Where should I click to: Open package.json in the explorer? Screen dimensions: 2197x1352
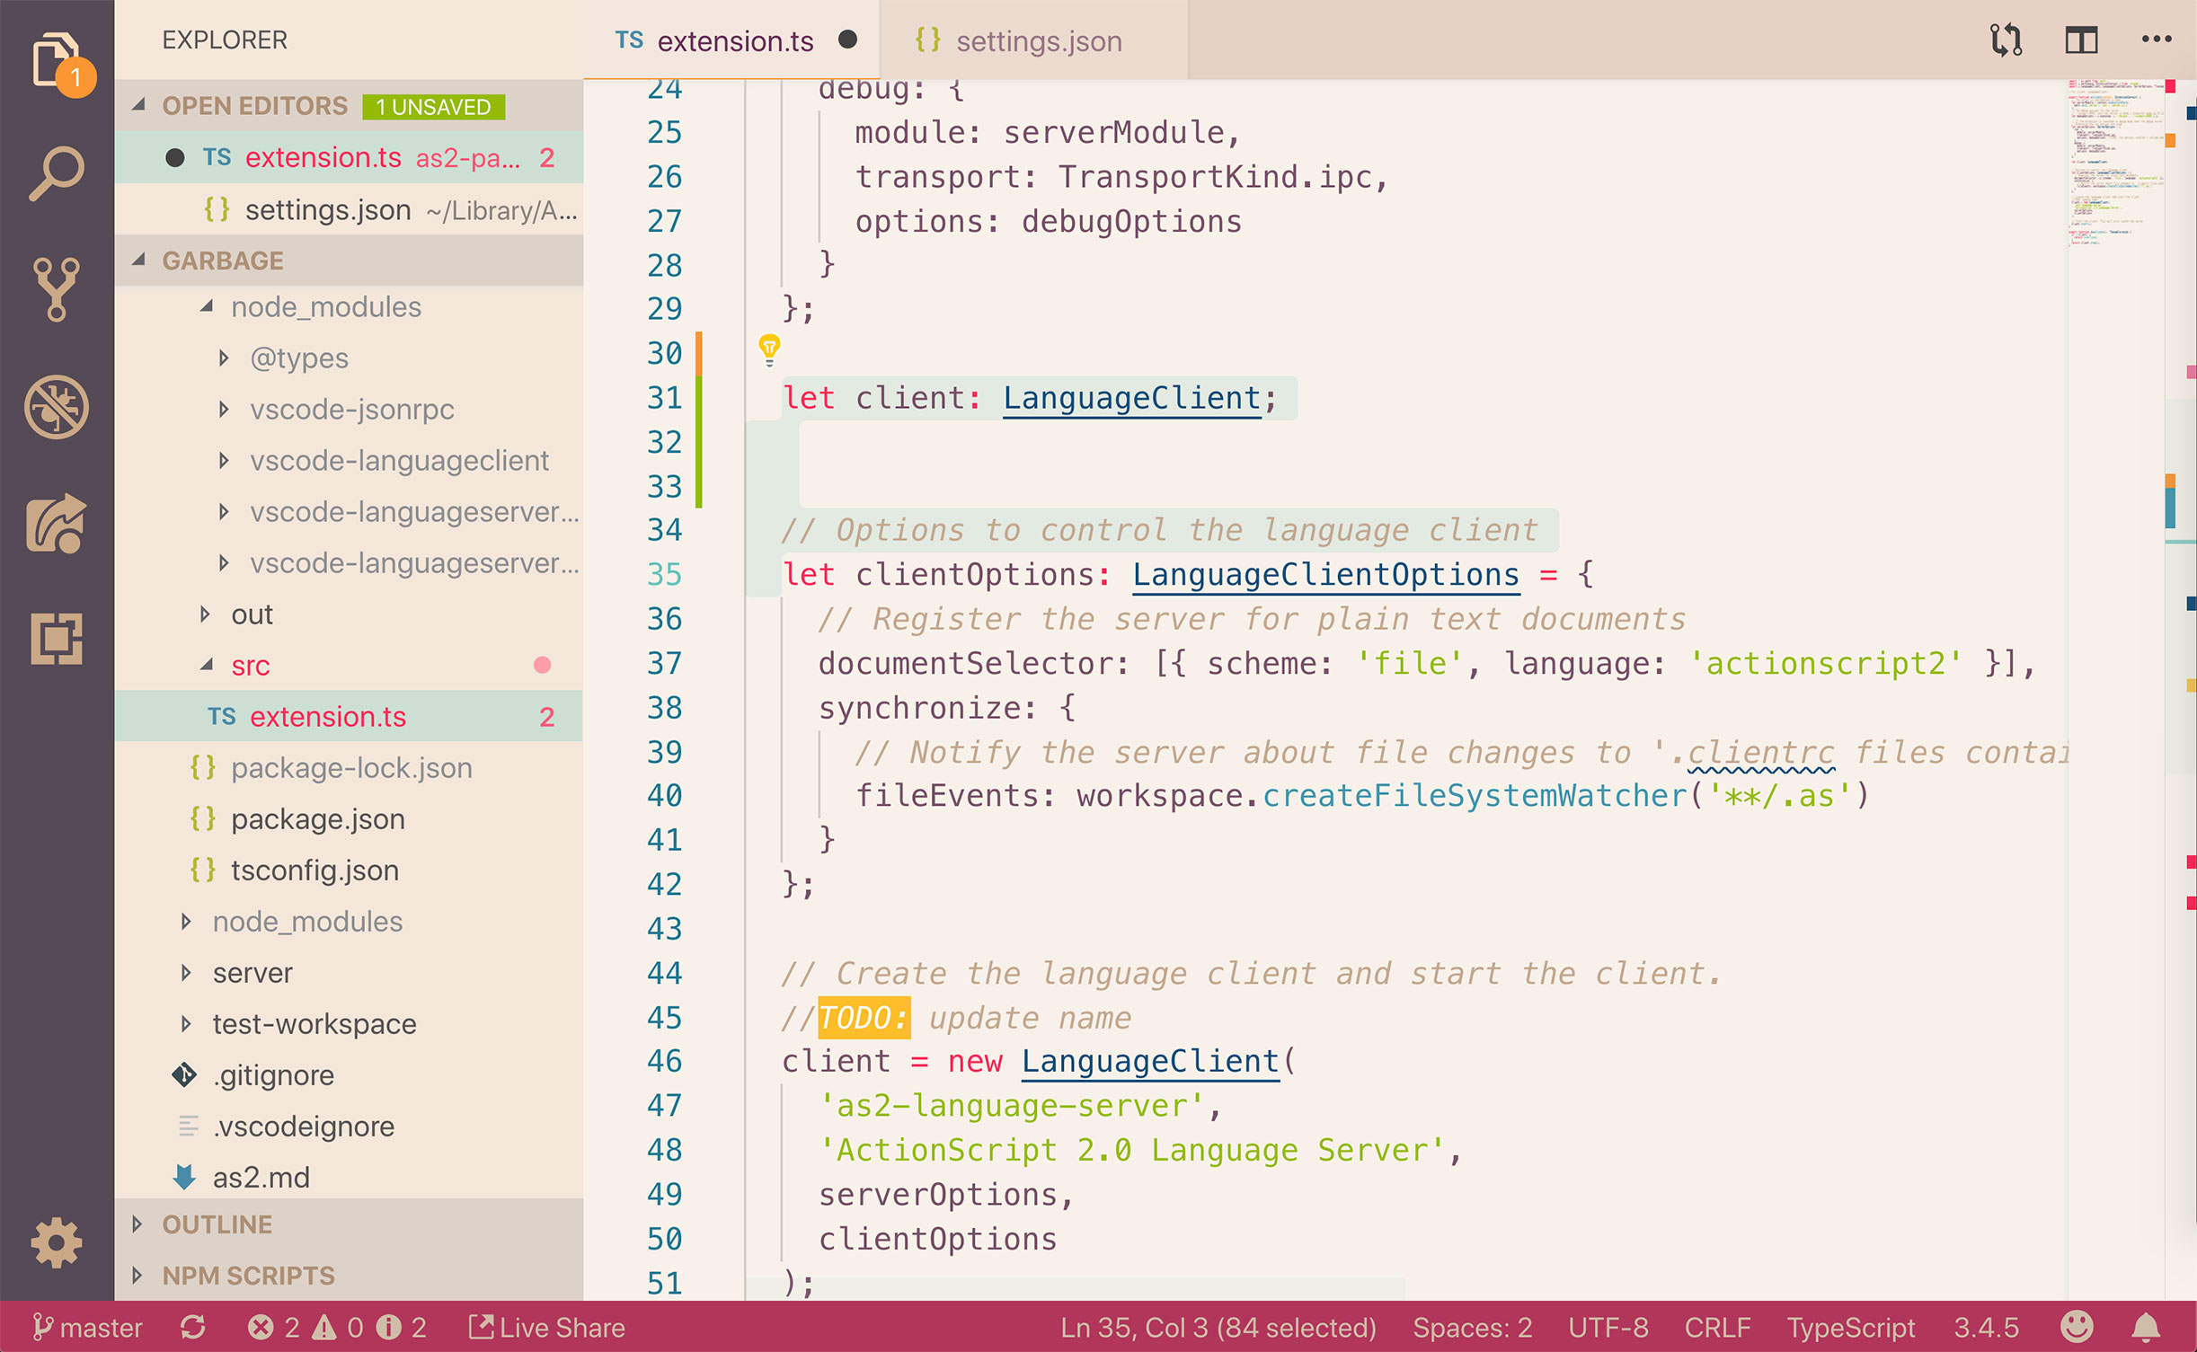[317, 819]
